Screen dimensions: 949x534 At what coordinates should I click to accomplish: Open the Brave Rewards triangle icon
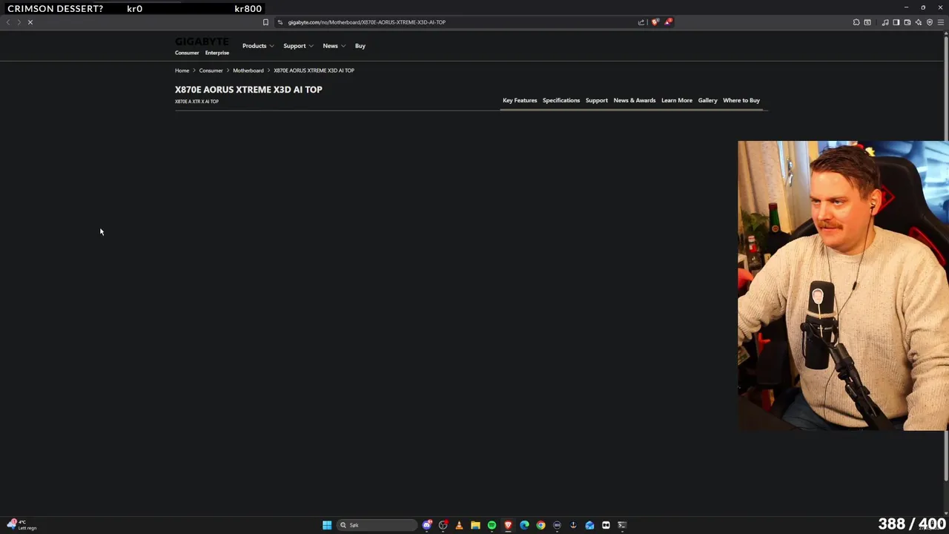667,22
